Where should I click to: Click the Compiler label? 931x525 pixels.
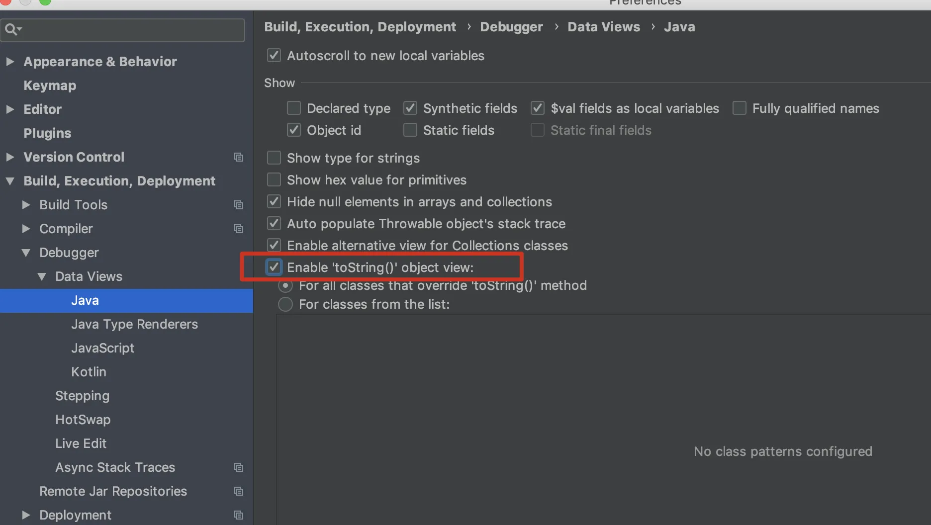coord(66,229)
